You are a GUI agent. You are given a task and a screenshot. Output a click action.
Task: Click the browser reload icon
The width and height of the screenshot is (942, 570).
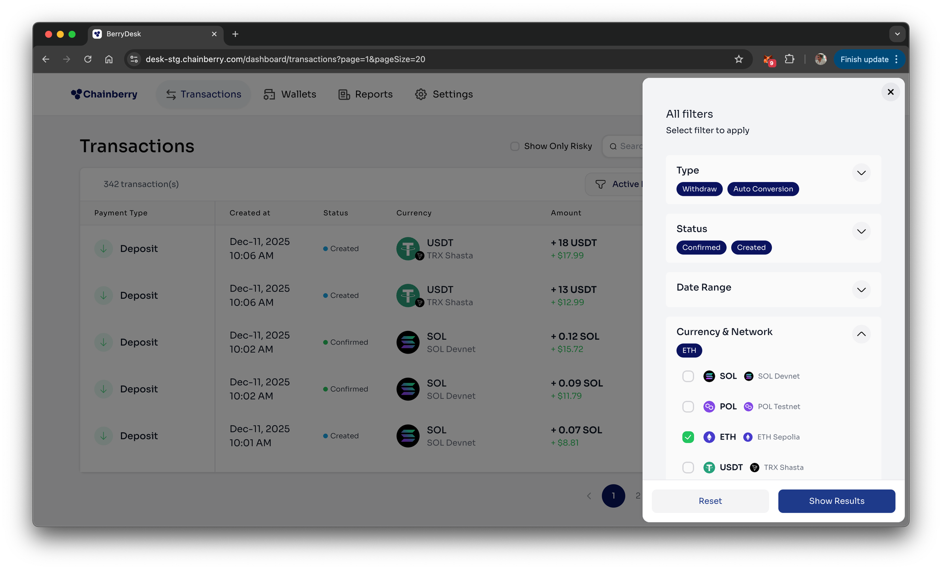(88, 59)
